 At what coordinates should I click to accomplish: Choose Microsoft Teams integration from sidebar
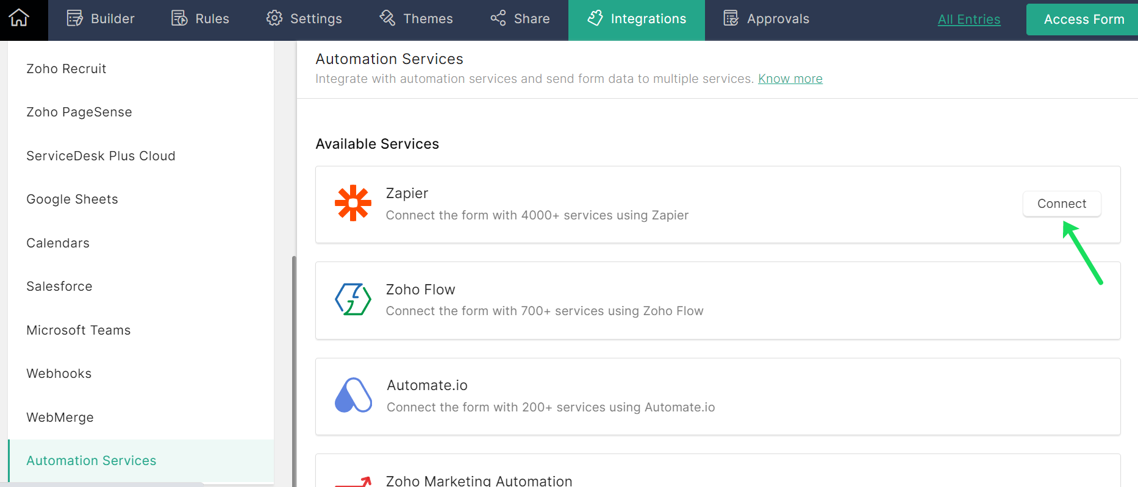79,330
